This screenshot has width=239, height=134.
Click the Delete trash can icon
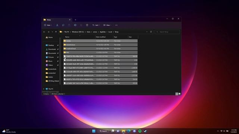pos(87,25)
